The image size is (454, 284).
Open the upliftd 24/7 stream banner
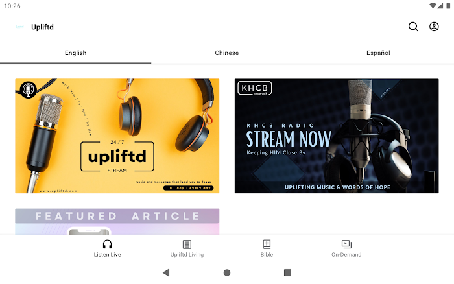point(117,136)
